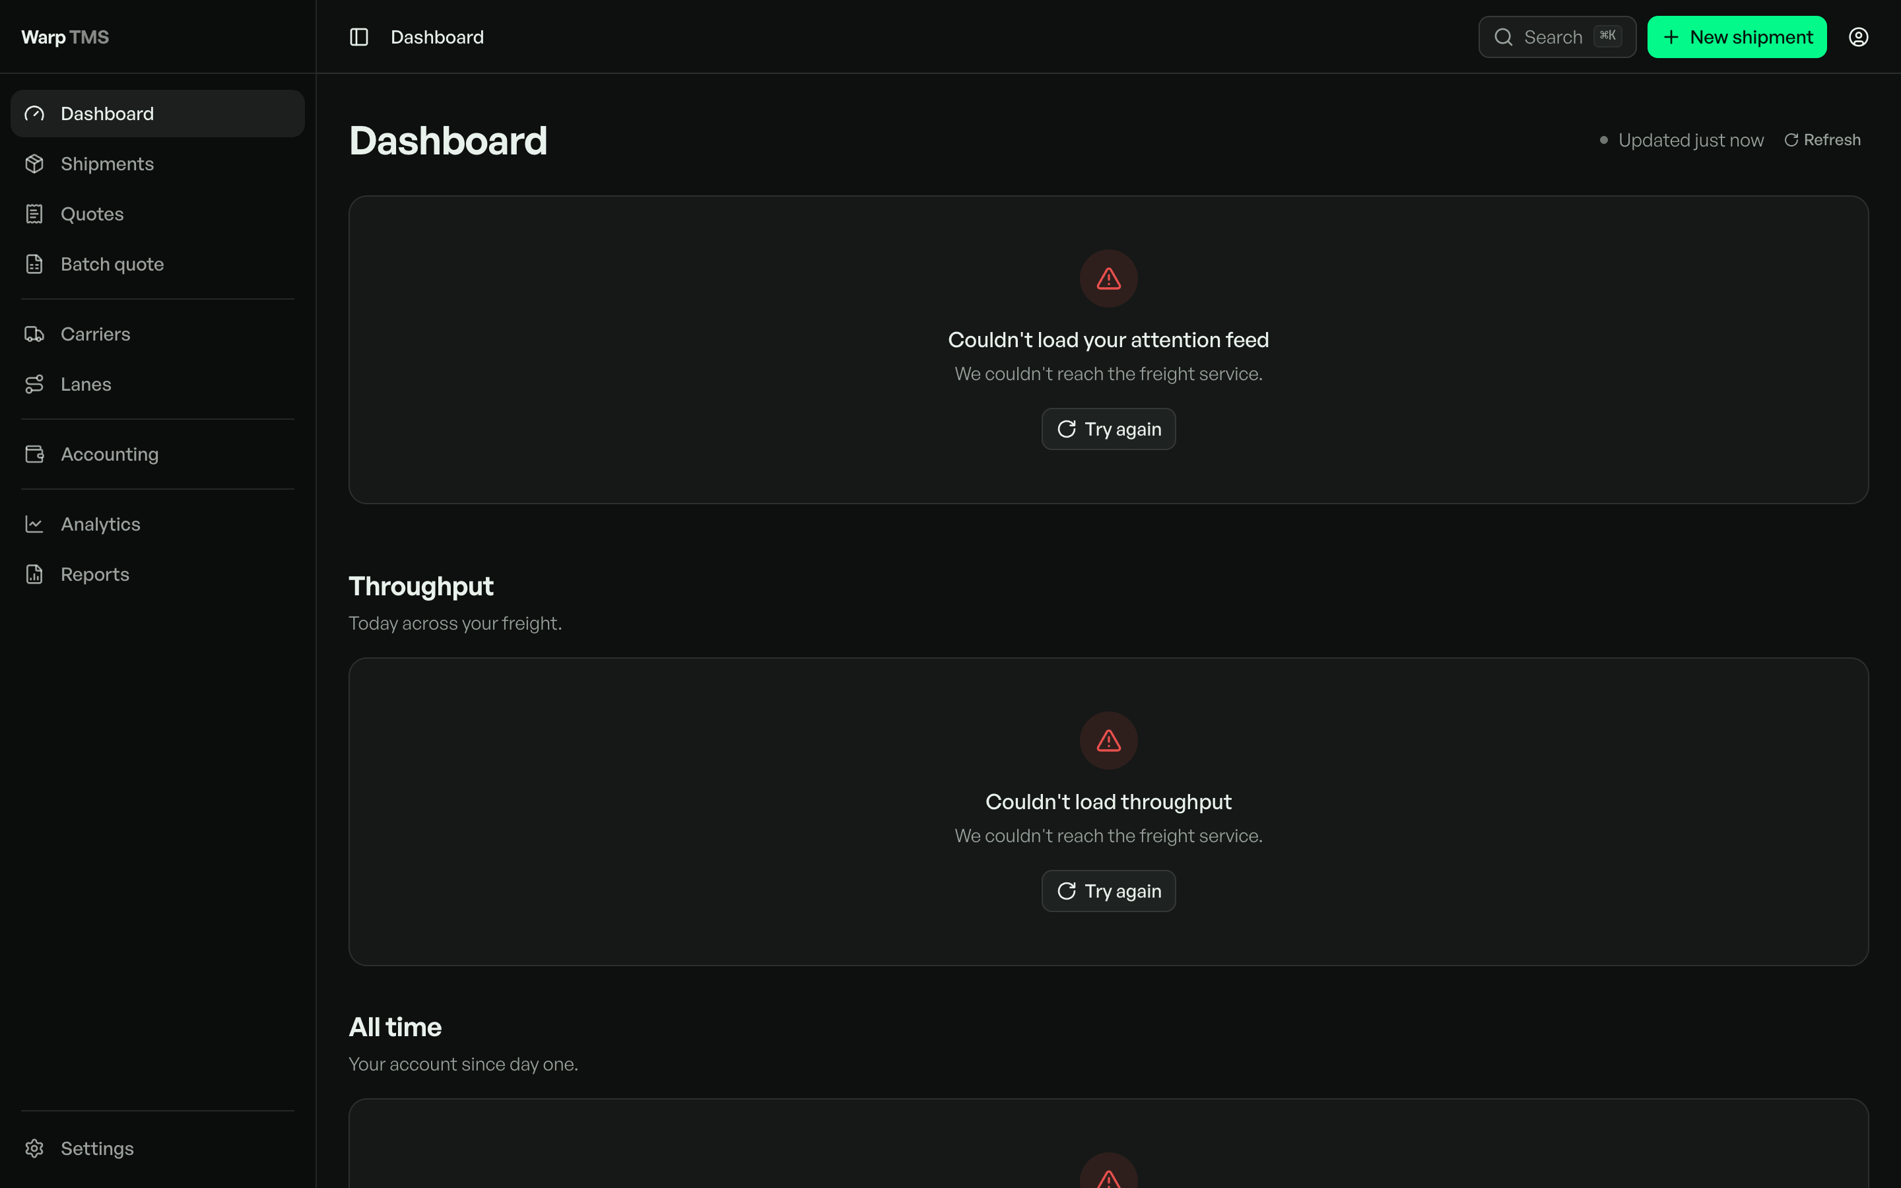Click the 'Updated just now' status text

[1690, 141]
